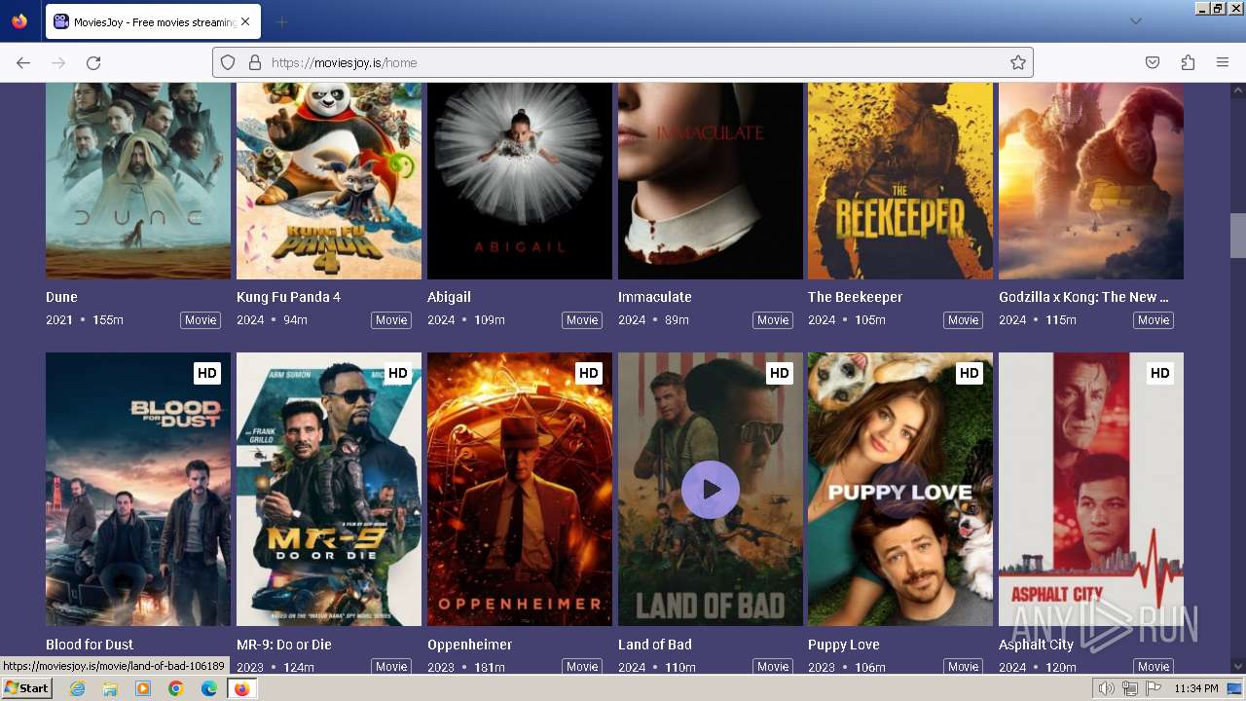View site security padlock info
The width and height of the screenshot is (1246, 701).
click(255, 62)
